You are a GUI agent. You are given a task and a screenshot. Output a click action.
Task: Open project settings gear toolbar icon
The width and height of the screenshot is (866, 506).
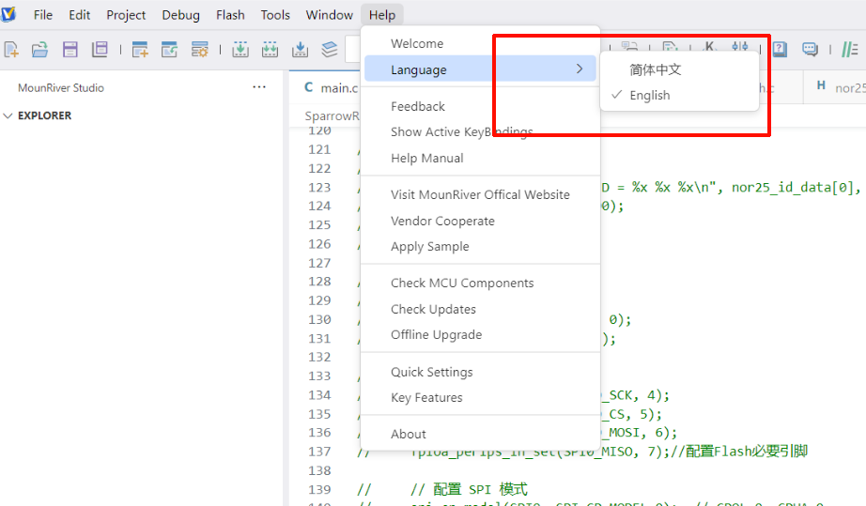tap(199, 50)
